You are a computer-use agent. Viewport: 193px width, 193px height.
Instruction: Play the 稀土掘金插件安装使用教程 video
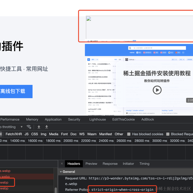coord(157,90)
